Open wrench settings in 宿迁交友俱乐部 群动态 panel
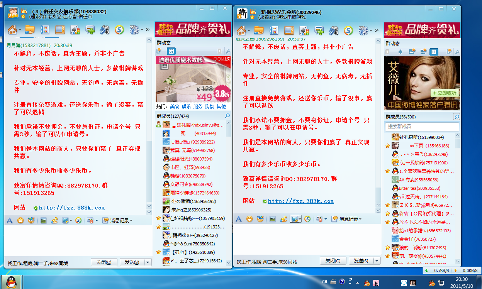482x289 pixels. tap(228, 51)
